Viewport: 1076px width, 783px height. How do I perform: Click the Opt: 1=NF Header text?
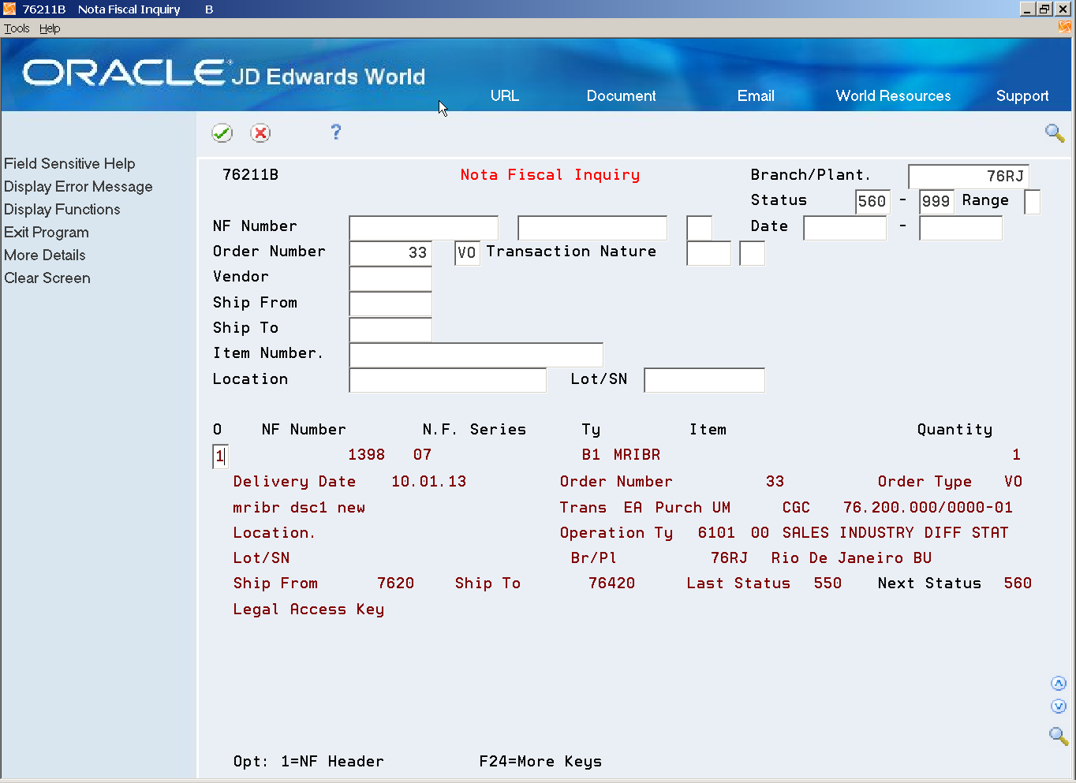coord(308,762)
